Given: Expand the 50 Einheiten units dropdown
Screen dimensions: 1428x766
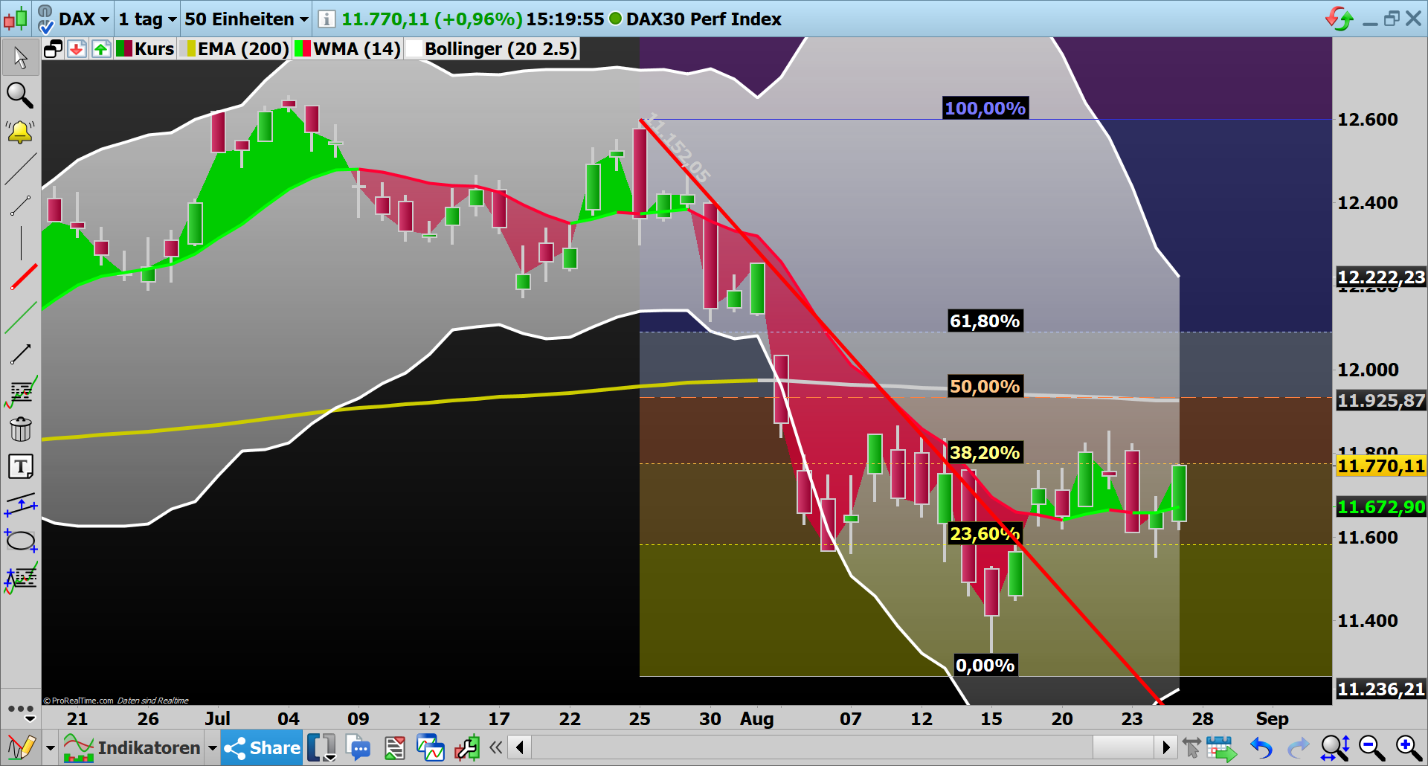Looking at the screenshot, I should [245, 19].
